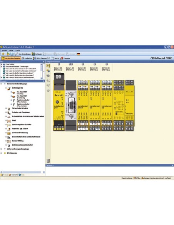This screenshot has height=225, width=174.
Task: Click the yellow H bracket icon in configuration sidebar
Action: [x=48, y=66]
